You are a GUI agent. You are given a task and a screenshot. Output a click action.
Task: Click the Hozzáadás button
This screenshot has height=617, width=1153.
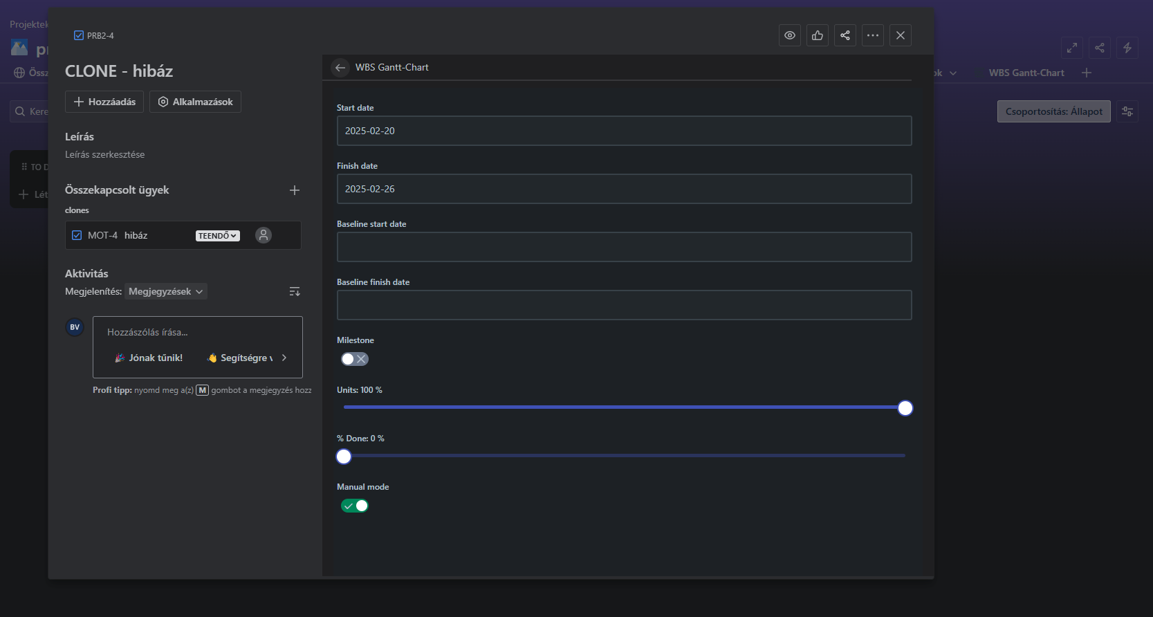pos(104,102)
